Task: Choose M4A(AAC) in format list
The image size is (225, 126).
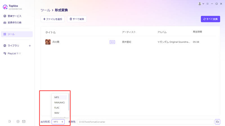Action: click(60, 102)
